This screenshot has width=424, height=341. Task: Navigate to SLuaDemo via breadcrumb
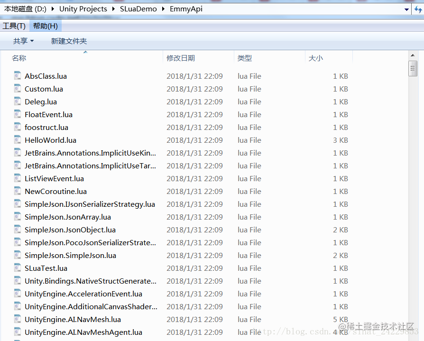138,9
